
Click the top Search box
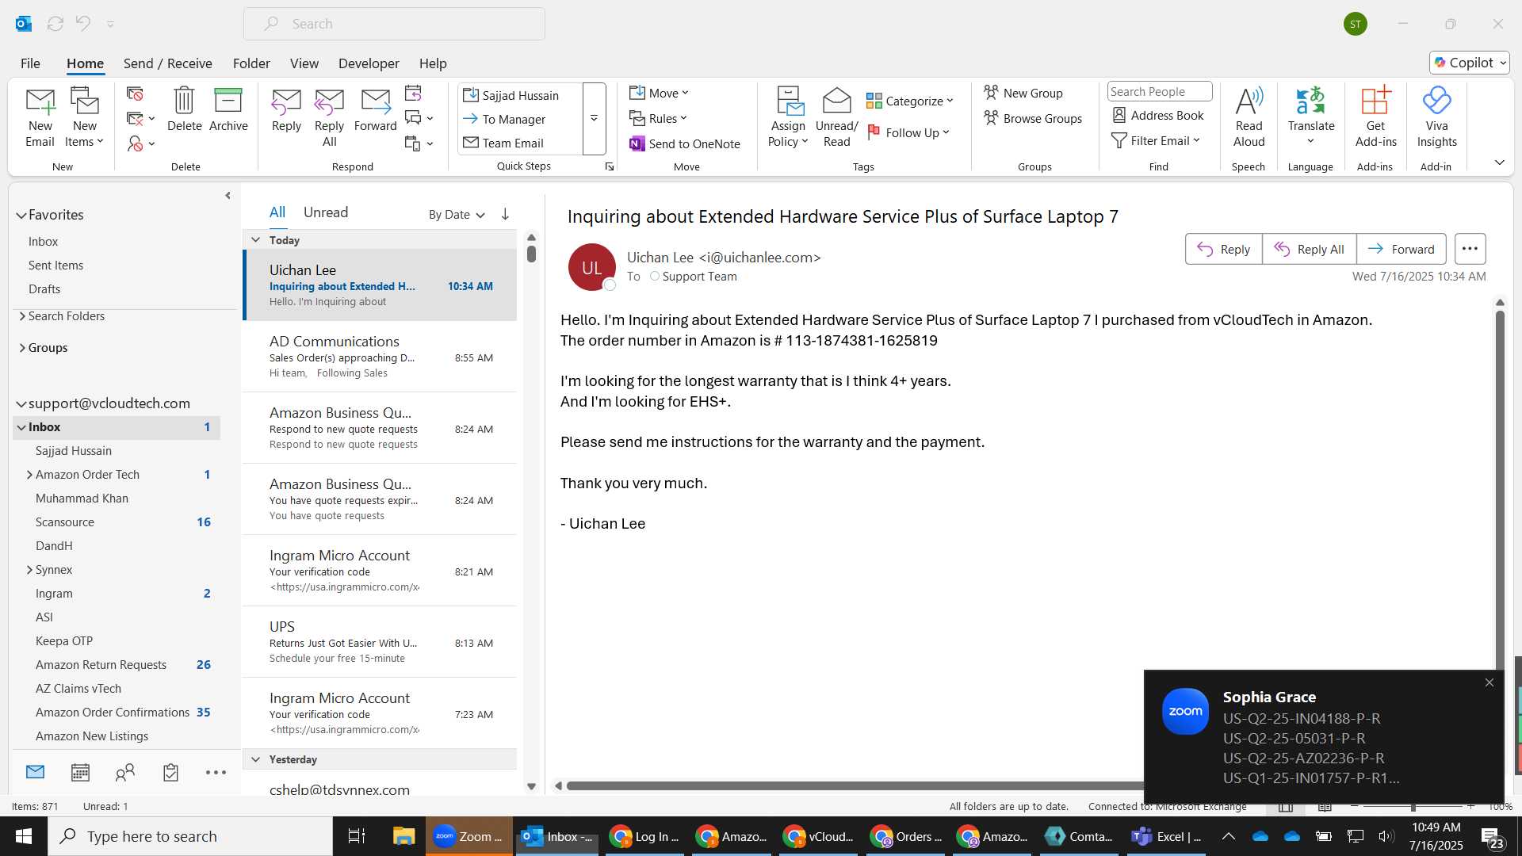pos(394,24)
